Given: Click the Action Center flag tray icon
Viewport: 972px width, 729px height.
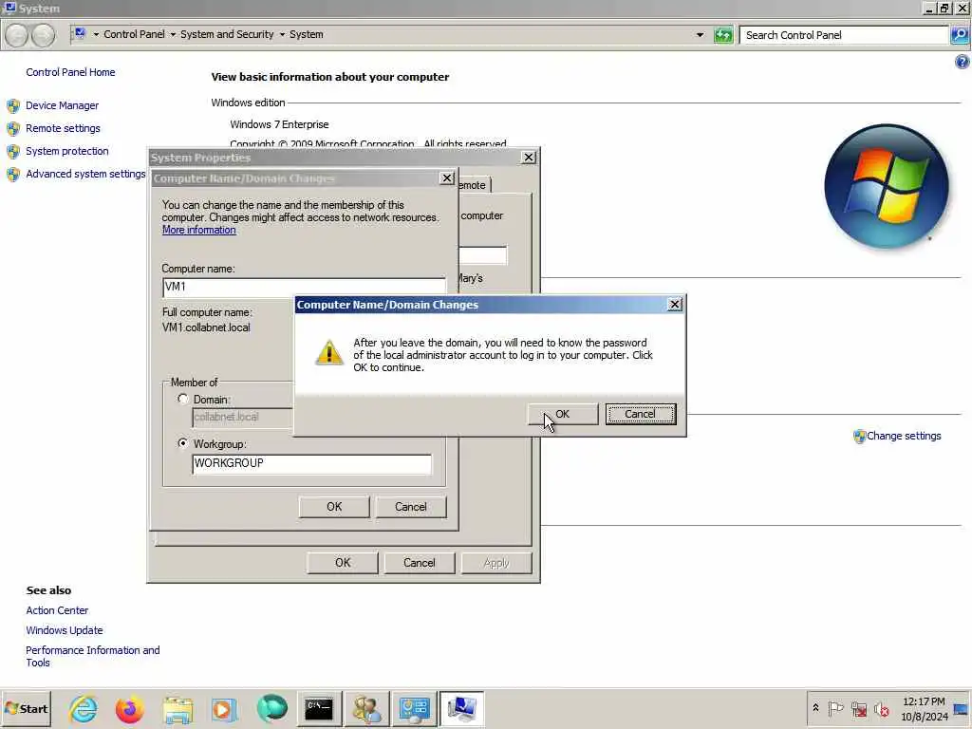Looking at the screenshot, I should click(x=835, y=708).
